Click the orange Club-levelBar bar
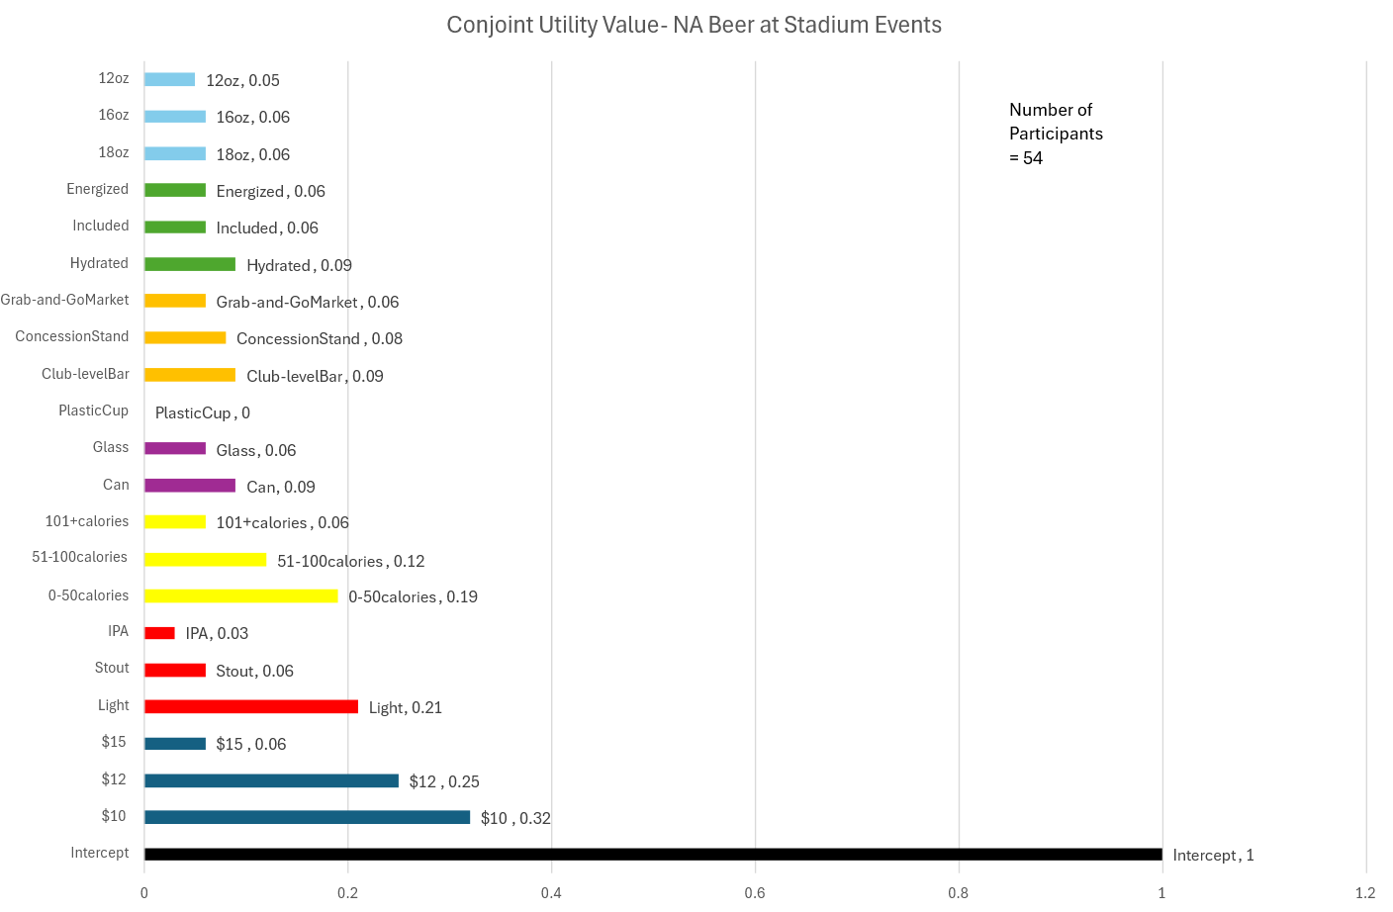This screenshot has width=1393, height=912. pyautogui.click(x=190, y=375)
